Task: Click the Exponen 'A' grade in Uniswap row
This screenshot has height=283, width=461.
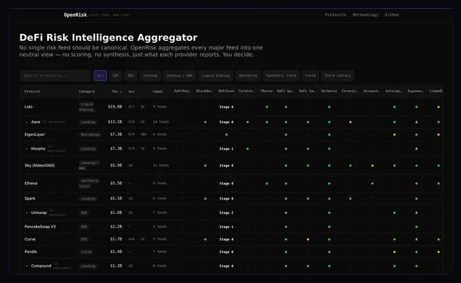Action: click(x=416, y=213)
